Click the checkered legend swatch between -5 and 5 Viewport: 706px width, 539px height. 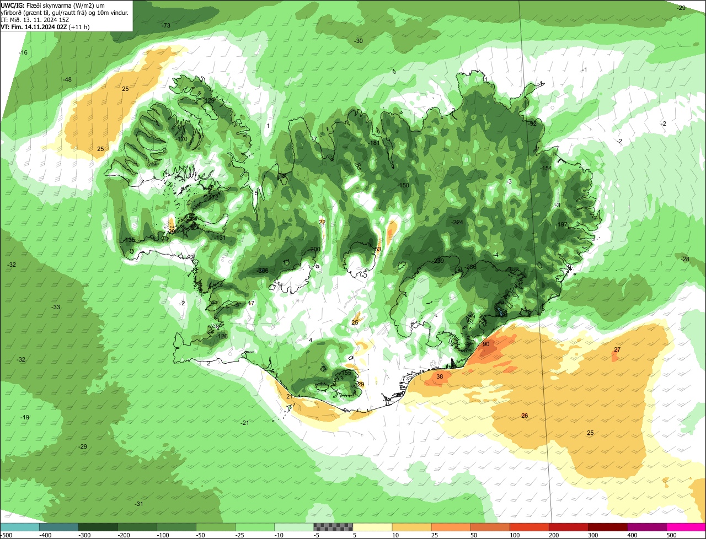tap(333, 527)
